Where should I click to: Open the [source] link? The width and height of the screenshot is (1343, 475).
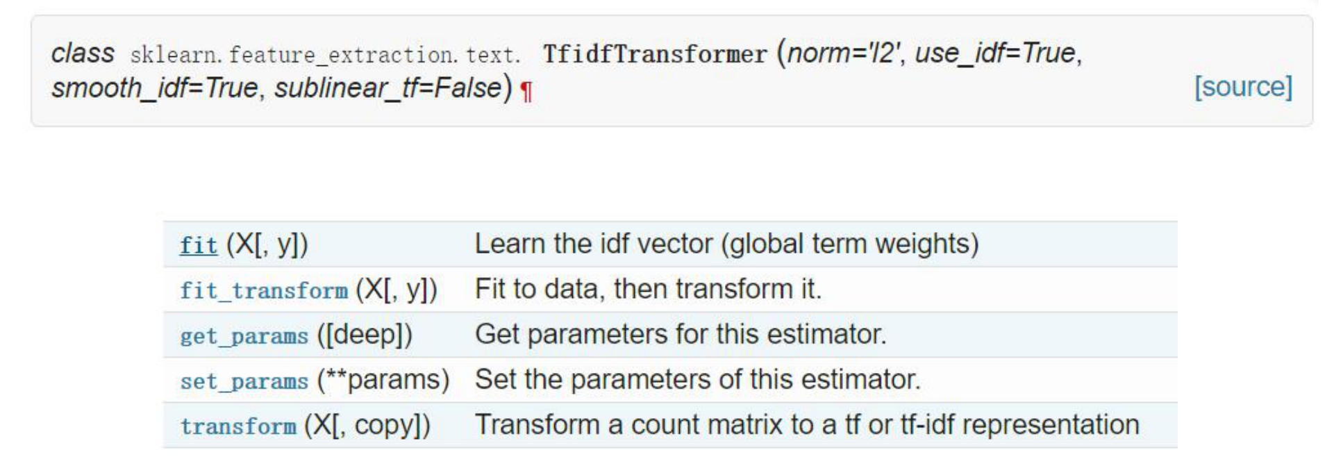tap(1243, 87)
